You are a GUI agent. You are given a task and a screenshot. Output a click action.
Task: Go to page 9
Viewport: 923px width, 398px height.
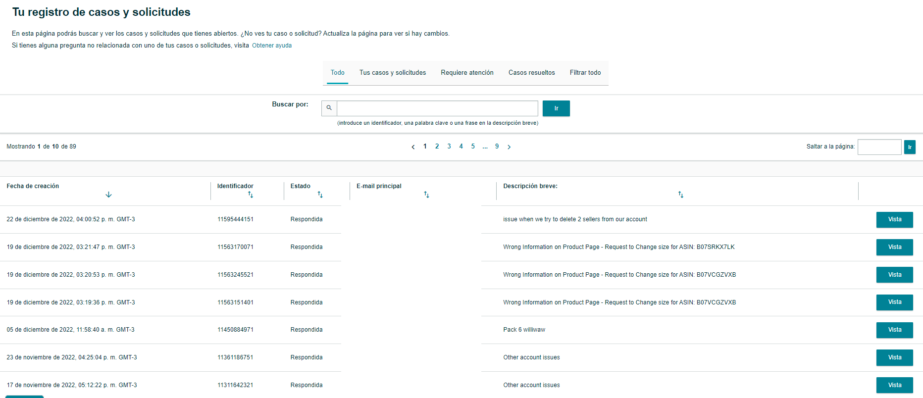[x=497, y=147]
